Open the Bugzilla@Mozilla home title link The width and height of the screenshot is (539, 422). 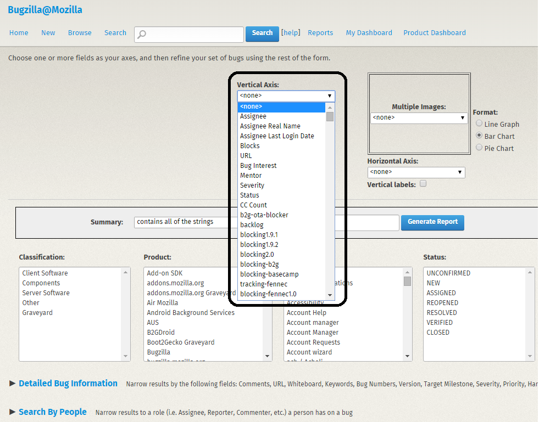pos(45,10)
